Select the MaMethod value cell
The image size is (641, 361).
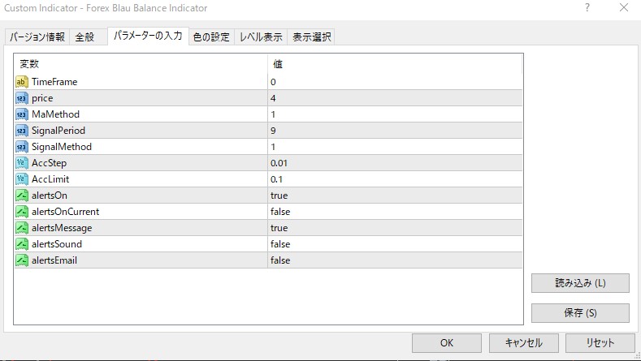395,114
